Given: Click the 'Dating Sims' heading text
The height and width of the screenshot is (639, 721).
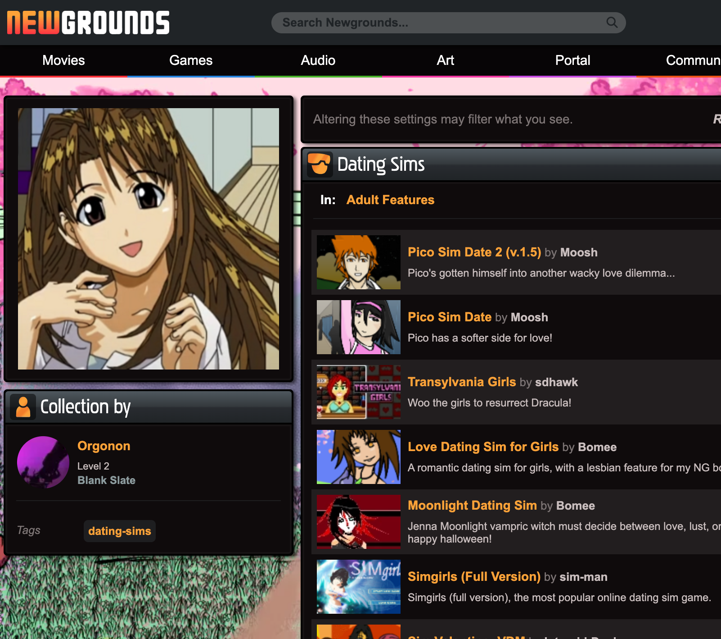Looking at the screenshot, I should point(381,164).
